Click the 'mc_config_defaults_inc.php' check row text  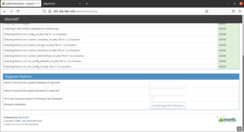click(43, 61)
